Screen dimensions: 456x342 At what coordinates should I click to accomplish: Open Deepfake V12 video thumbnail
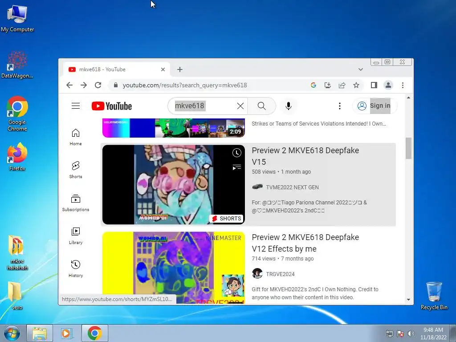[173, 268]
